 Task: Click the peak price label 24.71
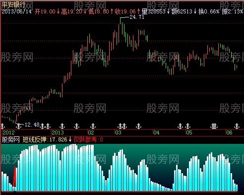(137, 17)
